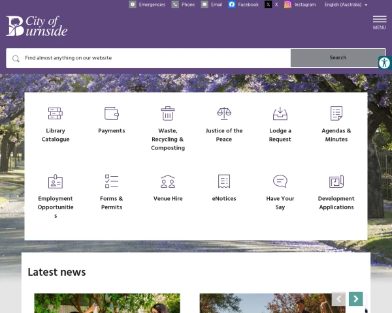This screenshot has width=392, height=313.
Task: Click the City of Burnside logo
Action: point(37,26)
